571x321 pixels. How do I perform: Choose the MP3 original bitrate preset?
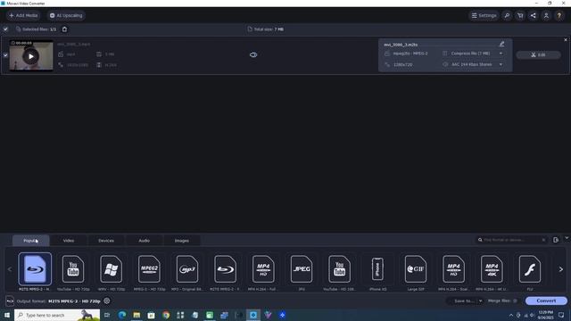(187, 269)
